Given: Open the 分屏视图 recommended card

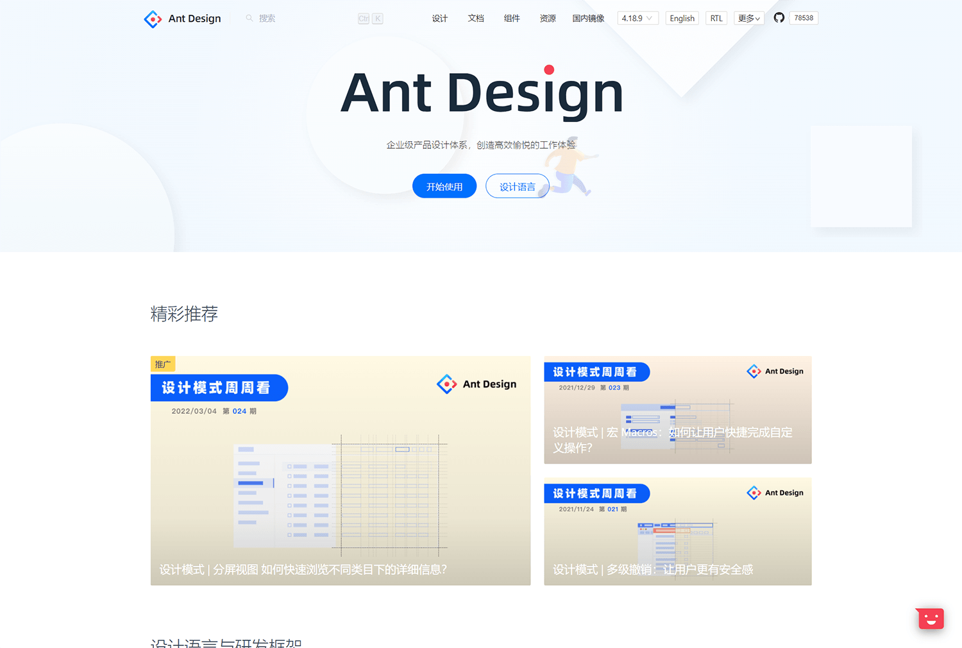Looking at the screenshot, I should (341, 470).
